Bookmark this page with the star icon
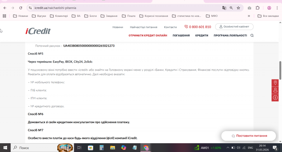282x152 pixels. click(238, 8)
